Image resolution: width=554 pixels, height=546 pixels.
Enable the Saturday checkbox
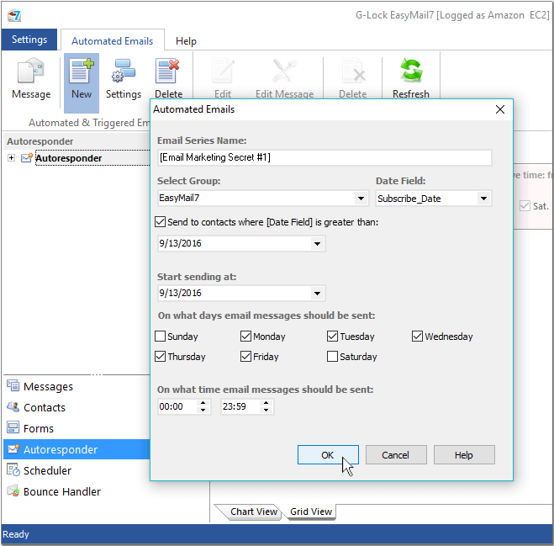(x=332, y=357)
